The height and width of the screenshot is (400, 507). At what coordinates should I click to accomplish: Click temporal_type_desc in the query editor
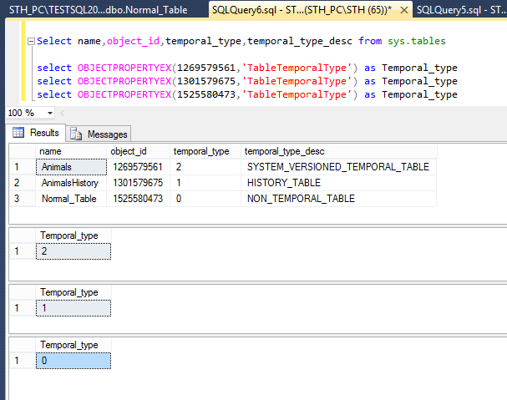pyautogui.click(x=300, y=42)
